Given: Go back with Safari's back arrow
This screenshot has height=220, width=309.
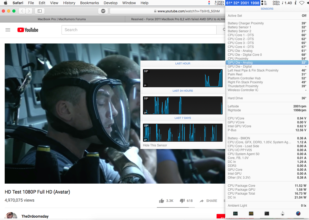Looking at the screenshot, I should click(22, 11).
